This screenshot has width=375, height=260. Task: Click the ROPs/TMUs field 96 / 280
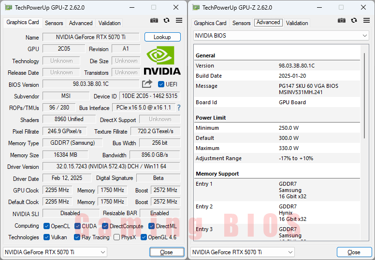(59, 108)
